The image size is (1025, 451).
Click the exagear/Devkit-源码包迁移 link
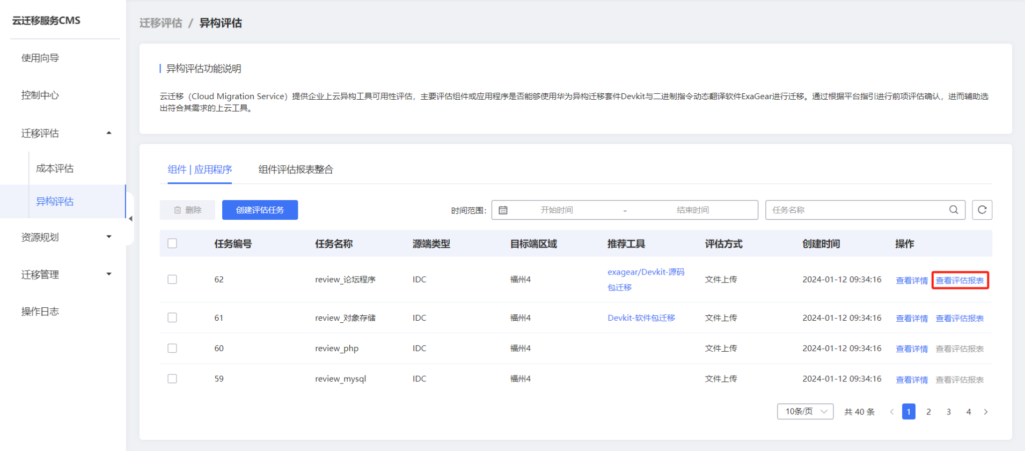(646, 279)
